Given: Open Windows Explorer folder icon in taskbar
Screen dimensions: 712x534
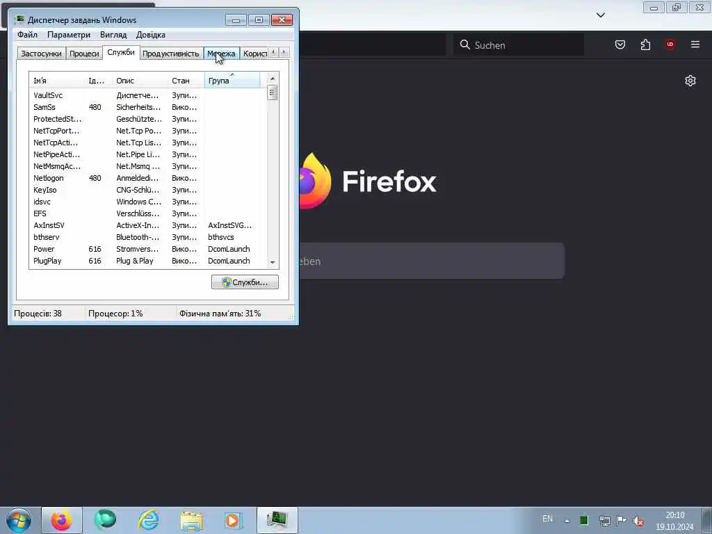Looking at the screenshot, I should (x=191, y=521).
